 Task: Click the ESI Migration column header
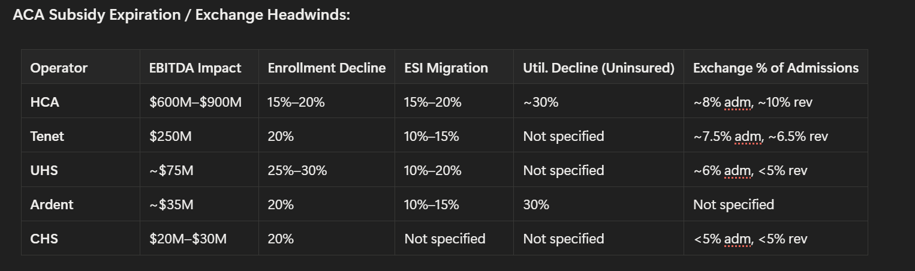pos(446,68)
